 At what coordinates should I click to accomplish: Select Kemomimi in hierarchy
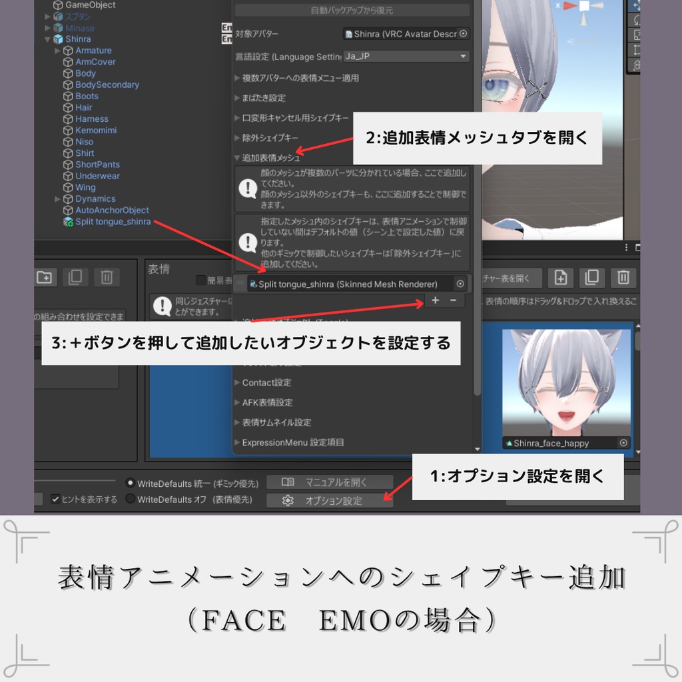click(x=96, y=131)
